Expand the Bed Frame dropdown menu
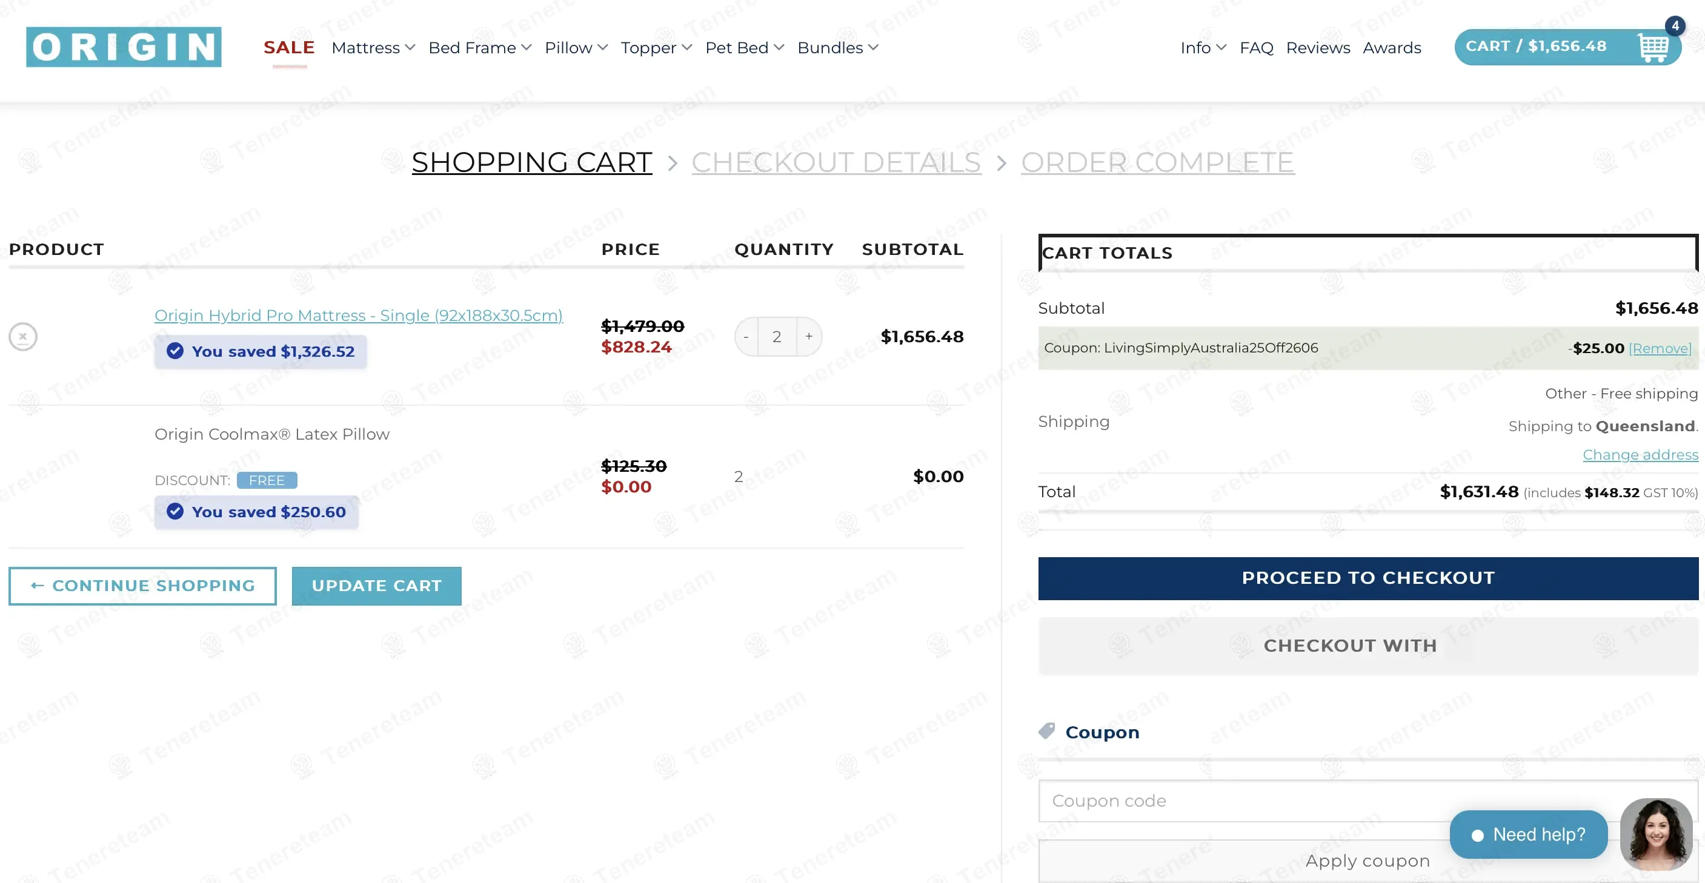The image size is (1705, 883). tap(480, 48)
